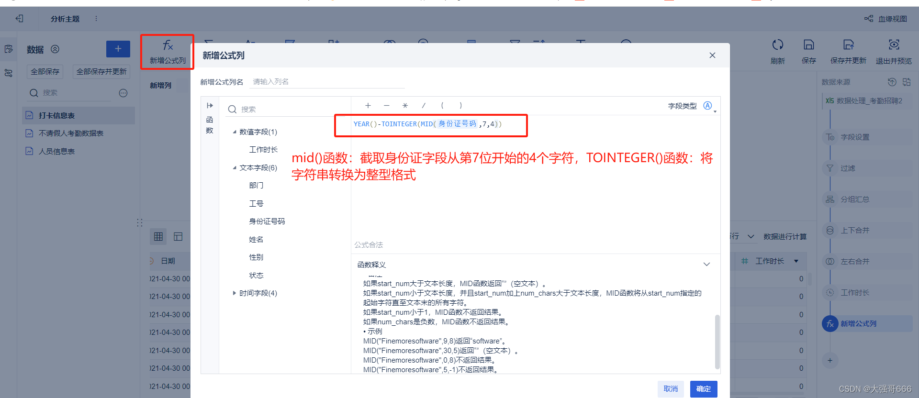The image size is (919, 398).
Task: Click the top icon in left sidebar
Action: click(x=9, y=49)
